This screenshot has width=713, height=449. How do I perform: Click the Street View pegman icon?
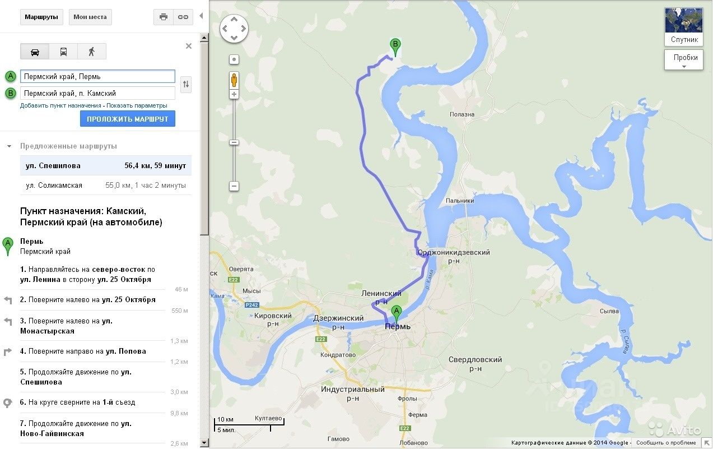(x=234, y=81)
